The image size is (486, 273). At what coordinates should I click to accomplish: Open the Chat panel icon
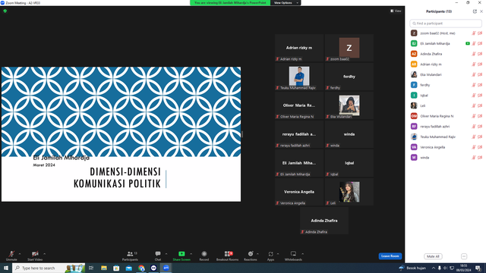[158, 254]
